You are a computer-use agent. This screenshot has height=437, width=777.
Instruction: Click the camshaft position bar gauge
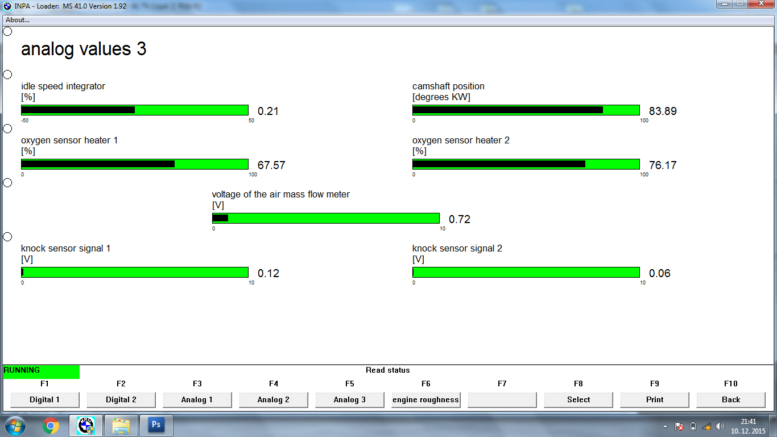526,110
